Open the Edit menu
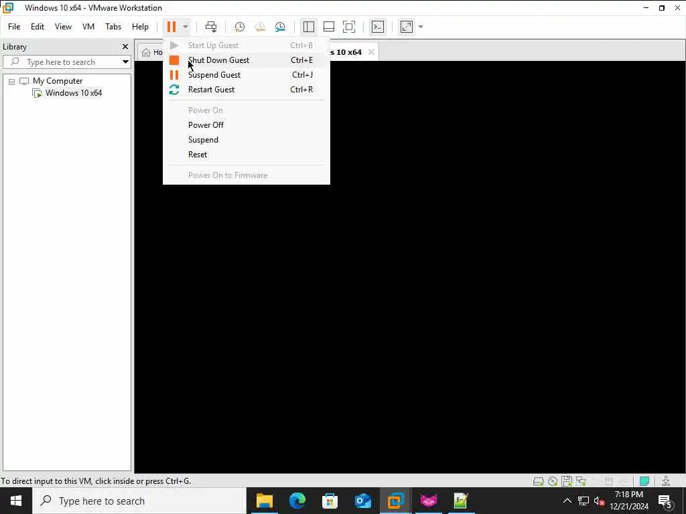Image resolution: width=686 pixels, height=514 pixels. [38, 27]
